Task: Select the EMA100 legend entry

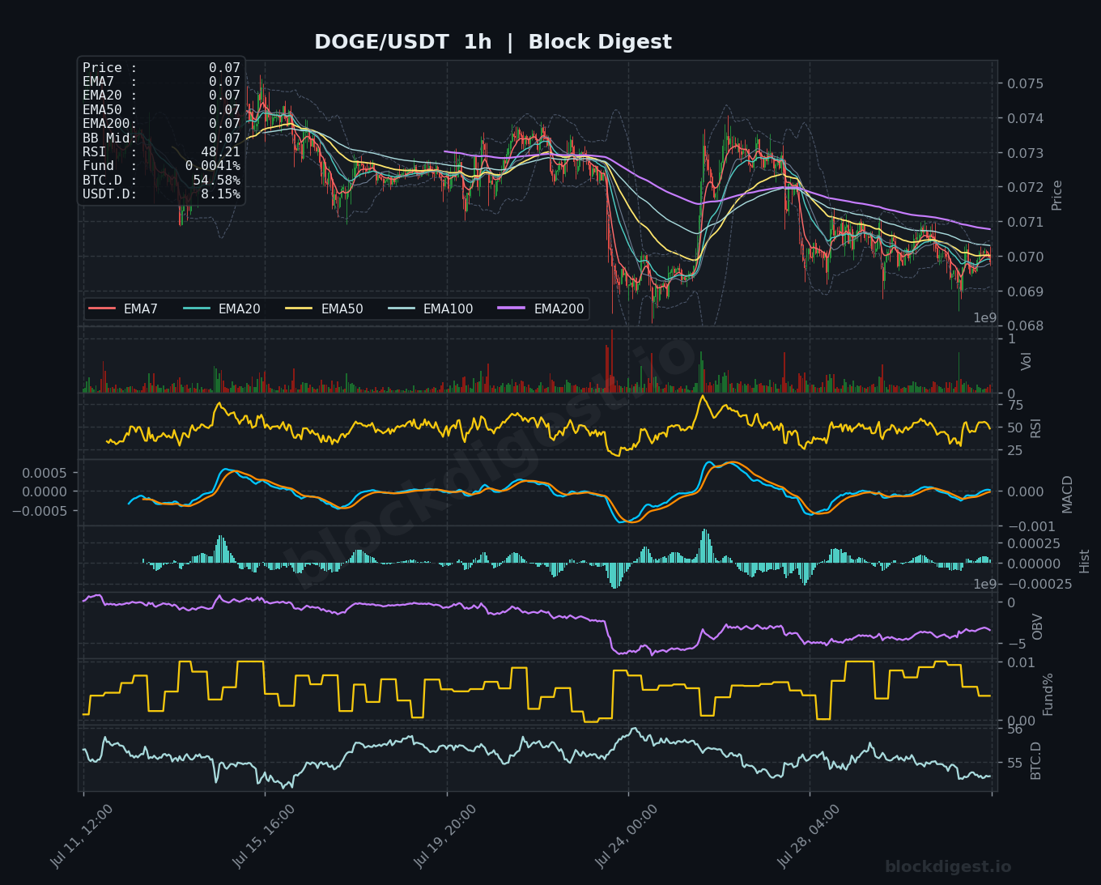Action: tap(431, 309)
